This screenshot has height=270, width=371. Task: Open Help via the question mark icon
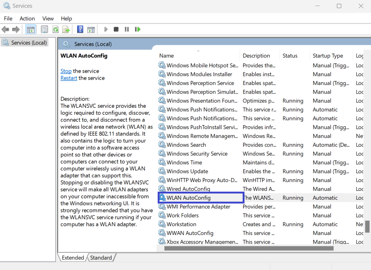coord(80,29)
